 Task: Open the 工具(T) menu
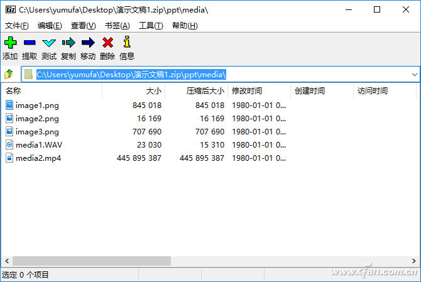[151, 26]
